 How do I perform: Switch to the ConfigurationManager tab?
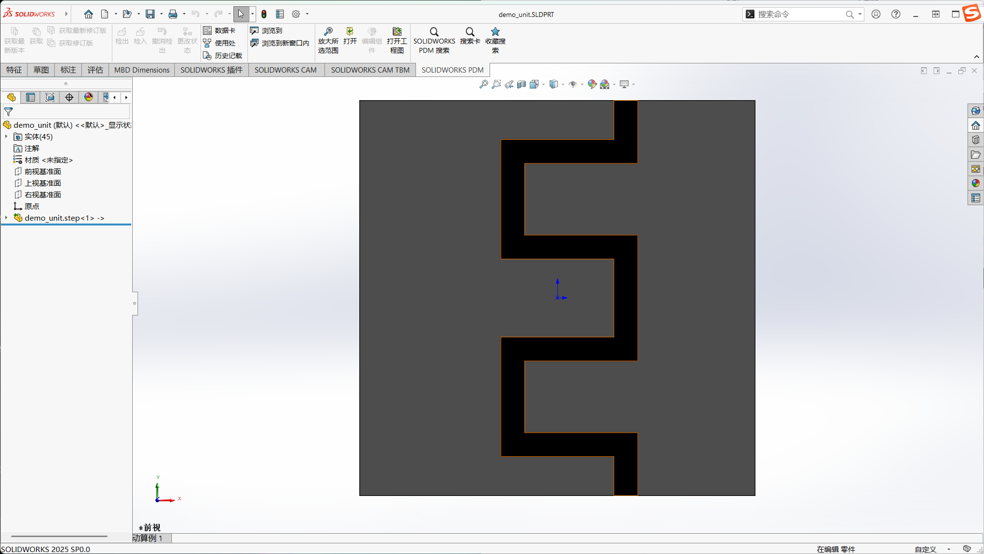pyautogui.click(x=50, y=97)
